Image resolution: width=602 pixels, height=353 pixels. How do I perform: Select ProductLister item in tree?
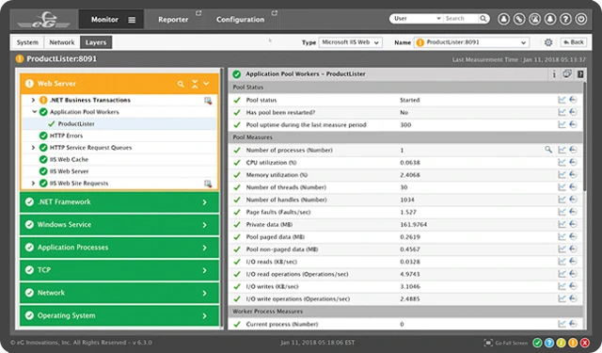[76, 123]
